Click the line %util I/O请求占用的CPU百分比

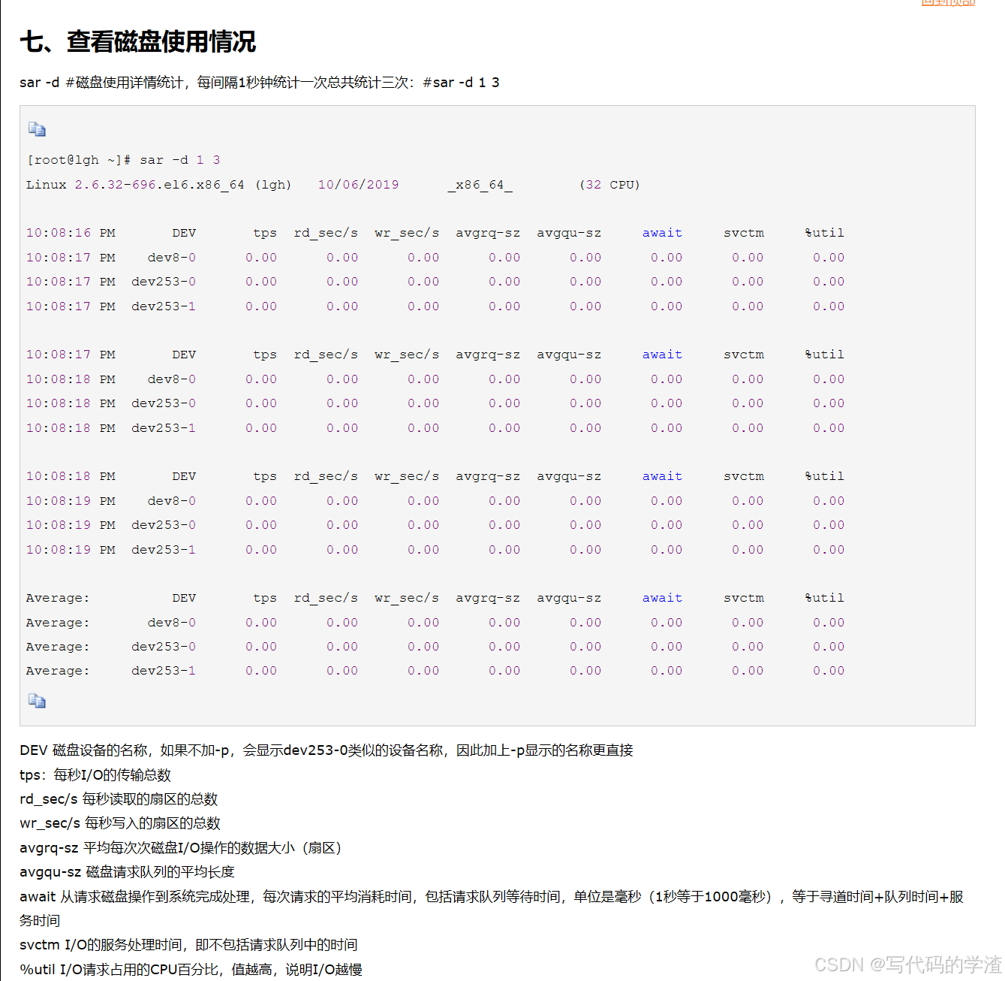[191, 970]
